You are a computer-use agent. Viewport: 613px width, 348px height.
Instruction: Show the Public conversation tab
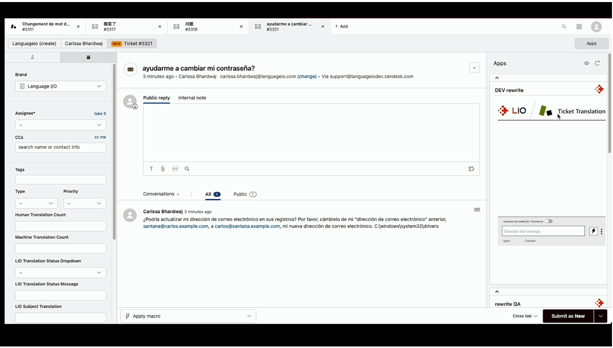[x=244, y=194]
